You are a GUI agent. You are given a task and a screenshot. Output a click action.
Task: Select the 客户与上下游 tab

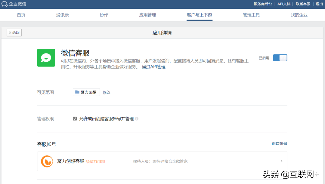click(200, 15)
